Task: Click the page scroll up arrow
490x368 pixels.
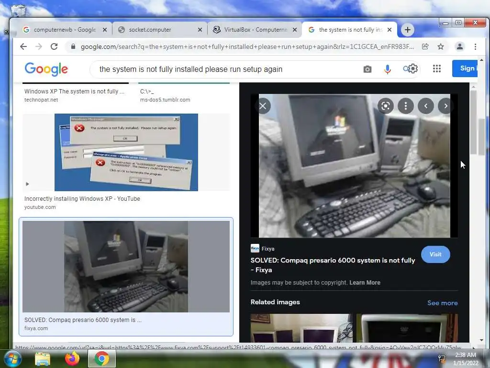Action: point(481,60)
